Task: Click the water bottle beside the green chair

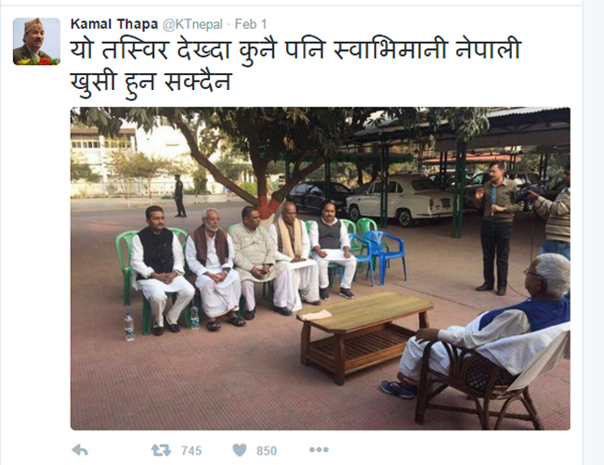Action: (x=129, y=326)
